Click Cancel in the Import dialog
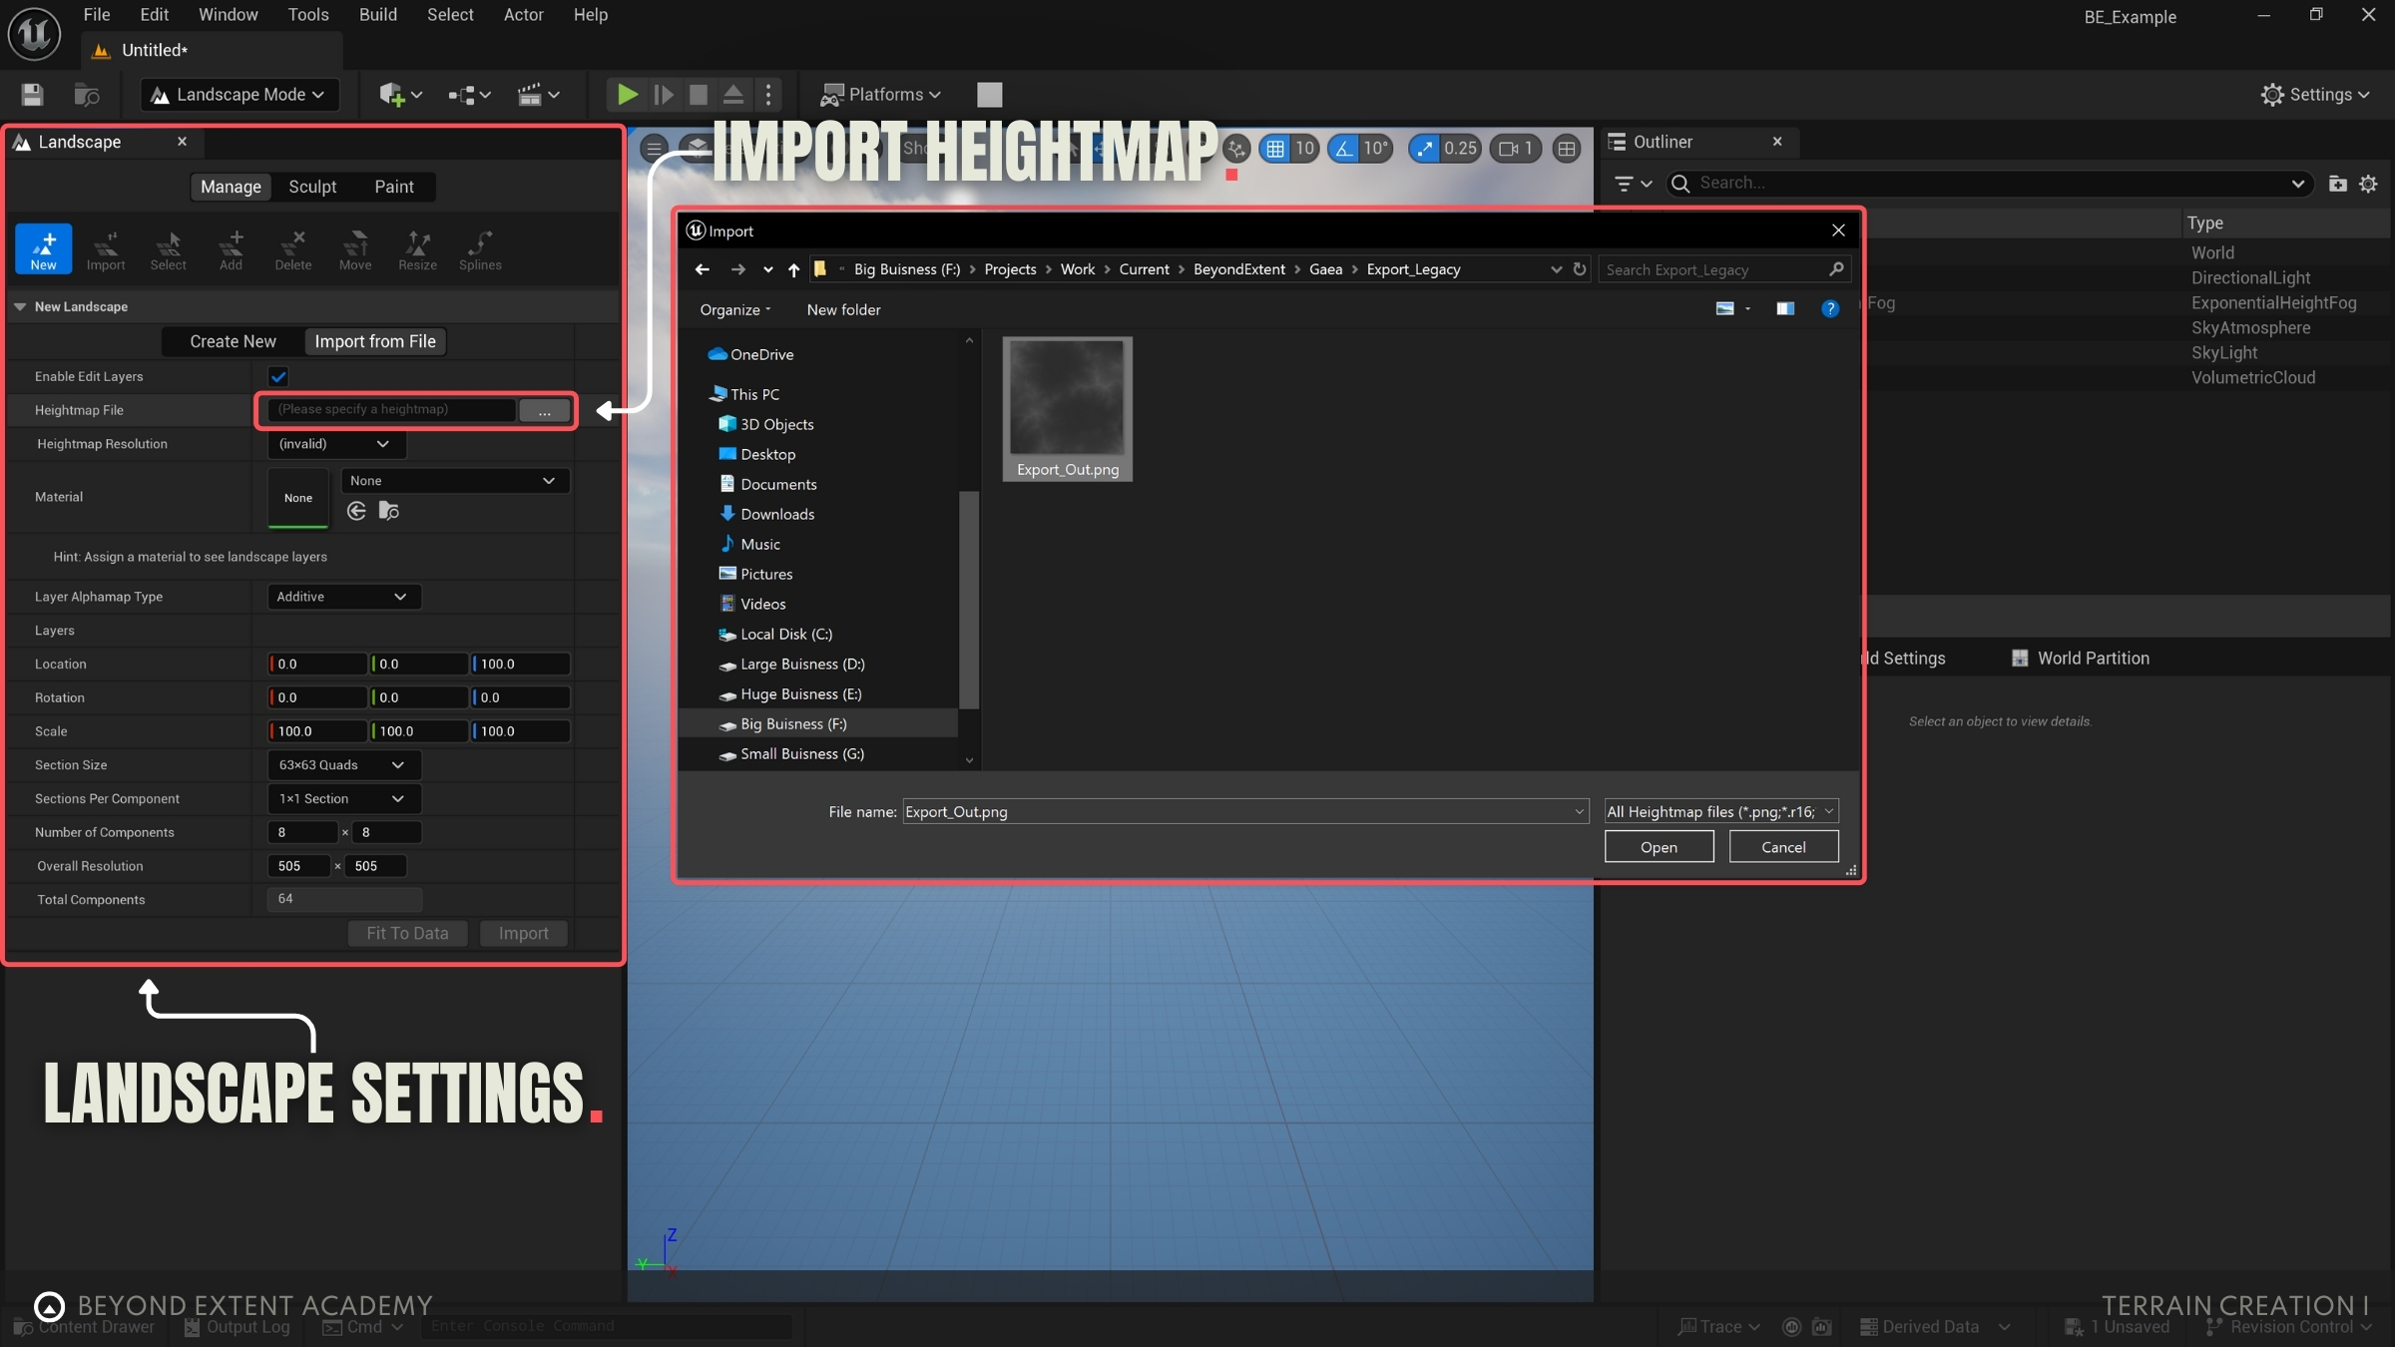 click(1783, 847)
